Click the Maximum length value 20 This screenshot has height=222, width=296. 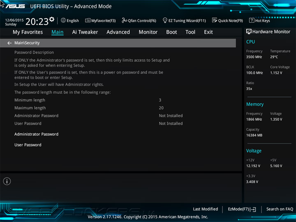pyautogui.click(x=161, y=108)
